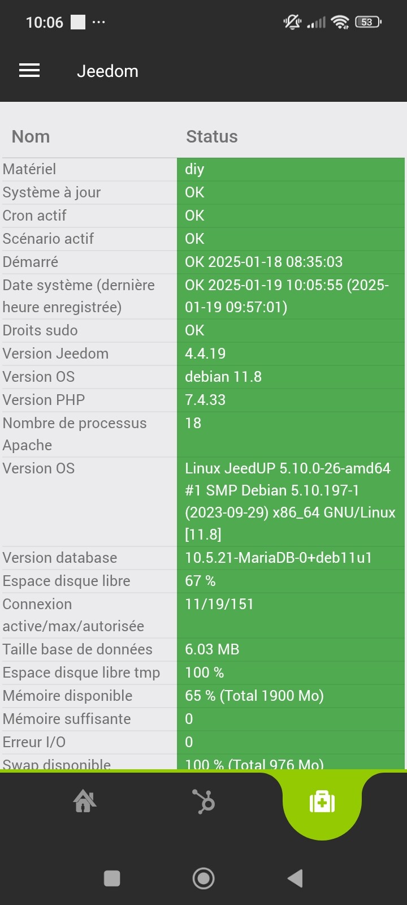407x905 pixels.
Task: Tap the Système à jour row label
Action: [52, 192]
